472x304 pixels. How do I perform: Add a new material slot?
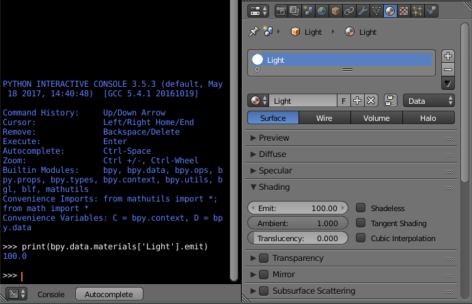coord(448,56)
